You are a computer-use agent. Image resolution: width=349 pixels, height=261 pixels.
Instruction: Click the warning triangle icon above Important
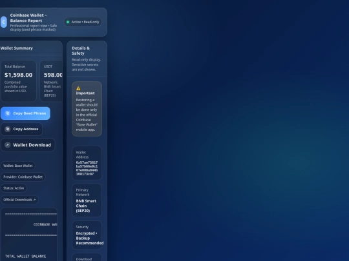(78, 88)
